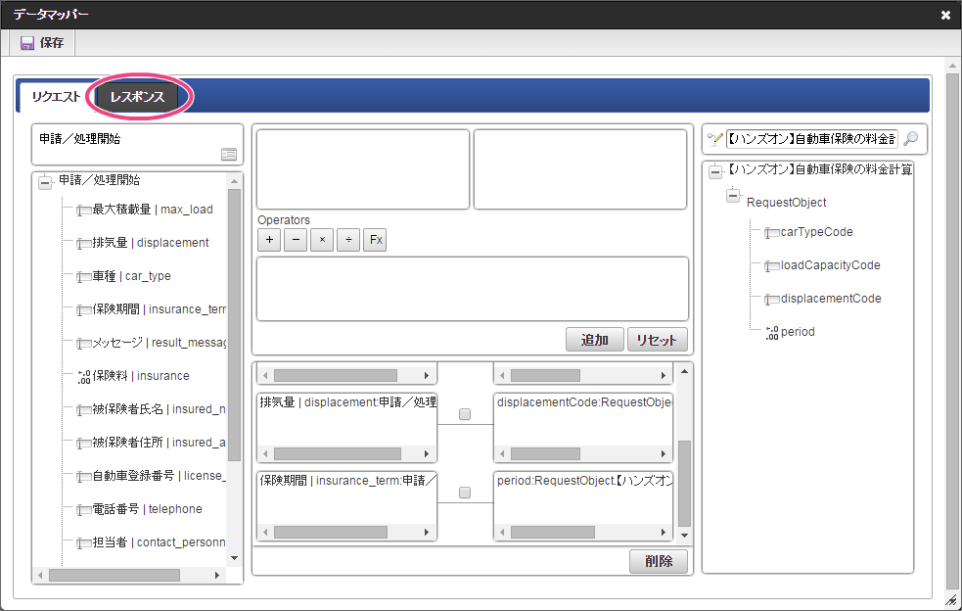Click left tree horizontal scrollbar right arrow

[x=217, y=576]
